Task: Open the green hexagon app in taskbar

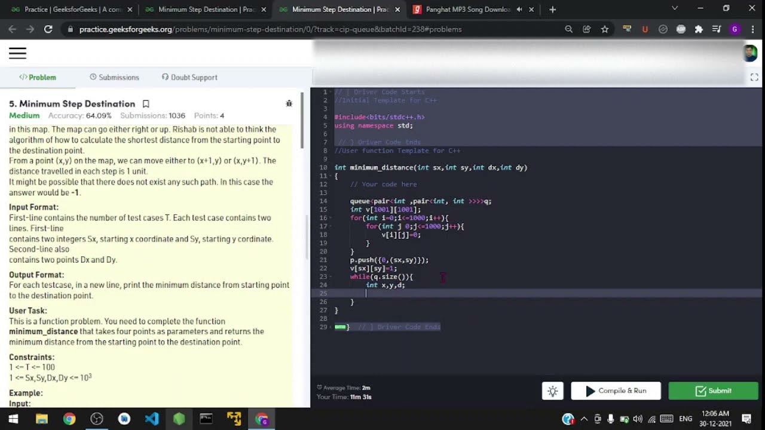Action: (x=179, y=419)
